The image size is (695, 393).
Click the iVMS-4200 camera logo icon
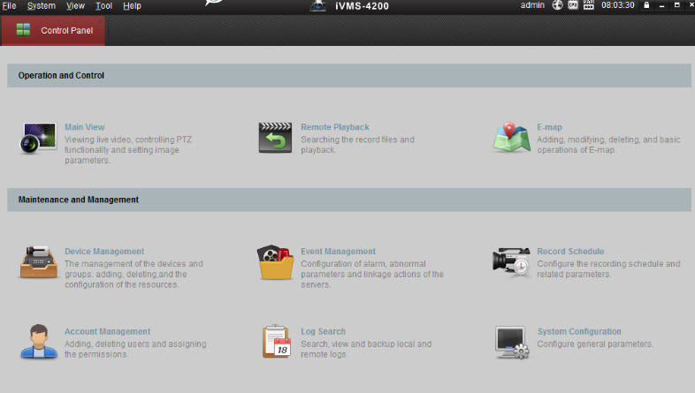tap(317, 6)
